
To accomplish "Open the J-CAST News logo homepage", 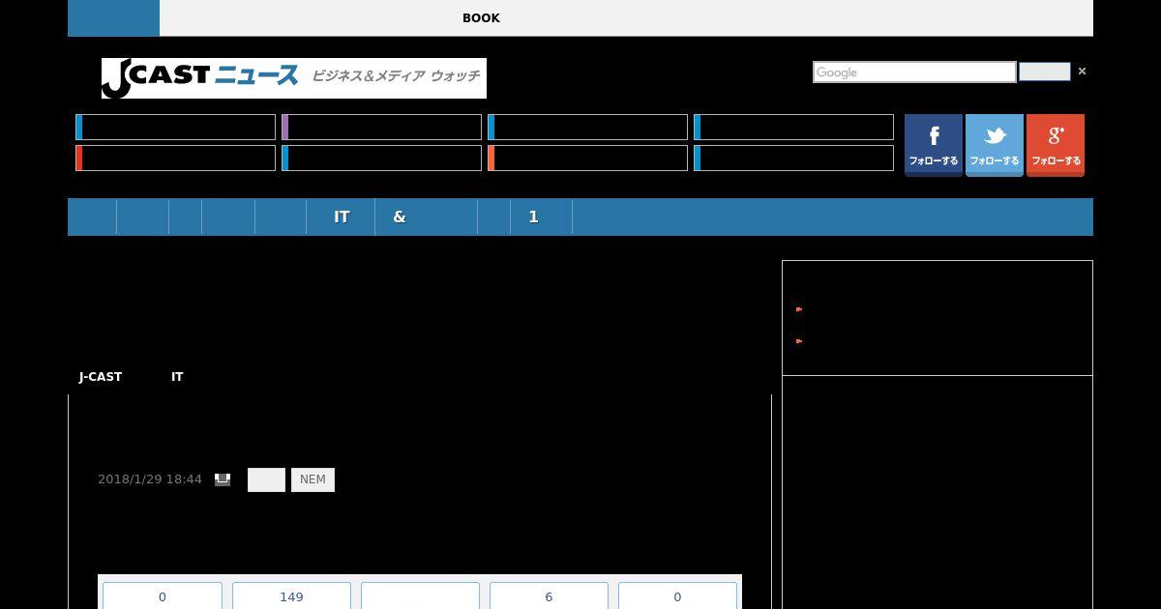I will 294,78.
